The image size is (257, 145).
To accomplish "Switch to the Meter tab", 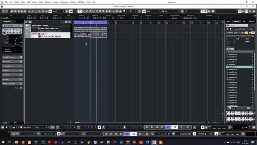I will coord(251,21).
